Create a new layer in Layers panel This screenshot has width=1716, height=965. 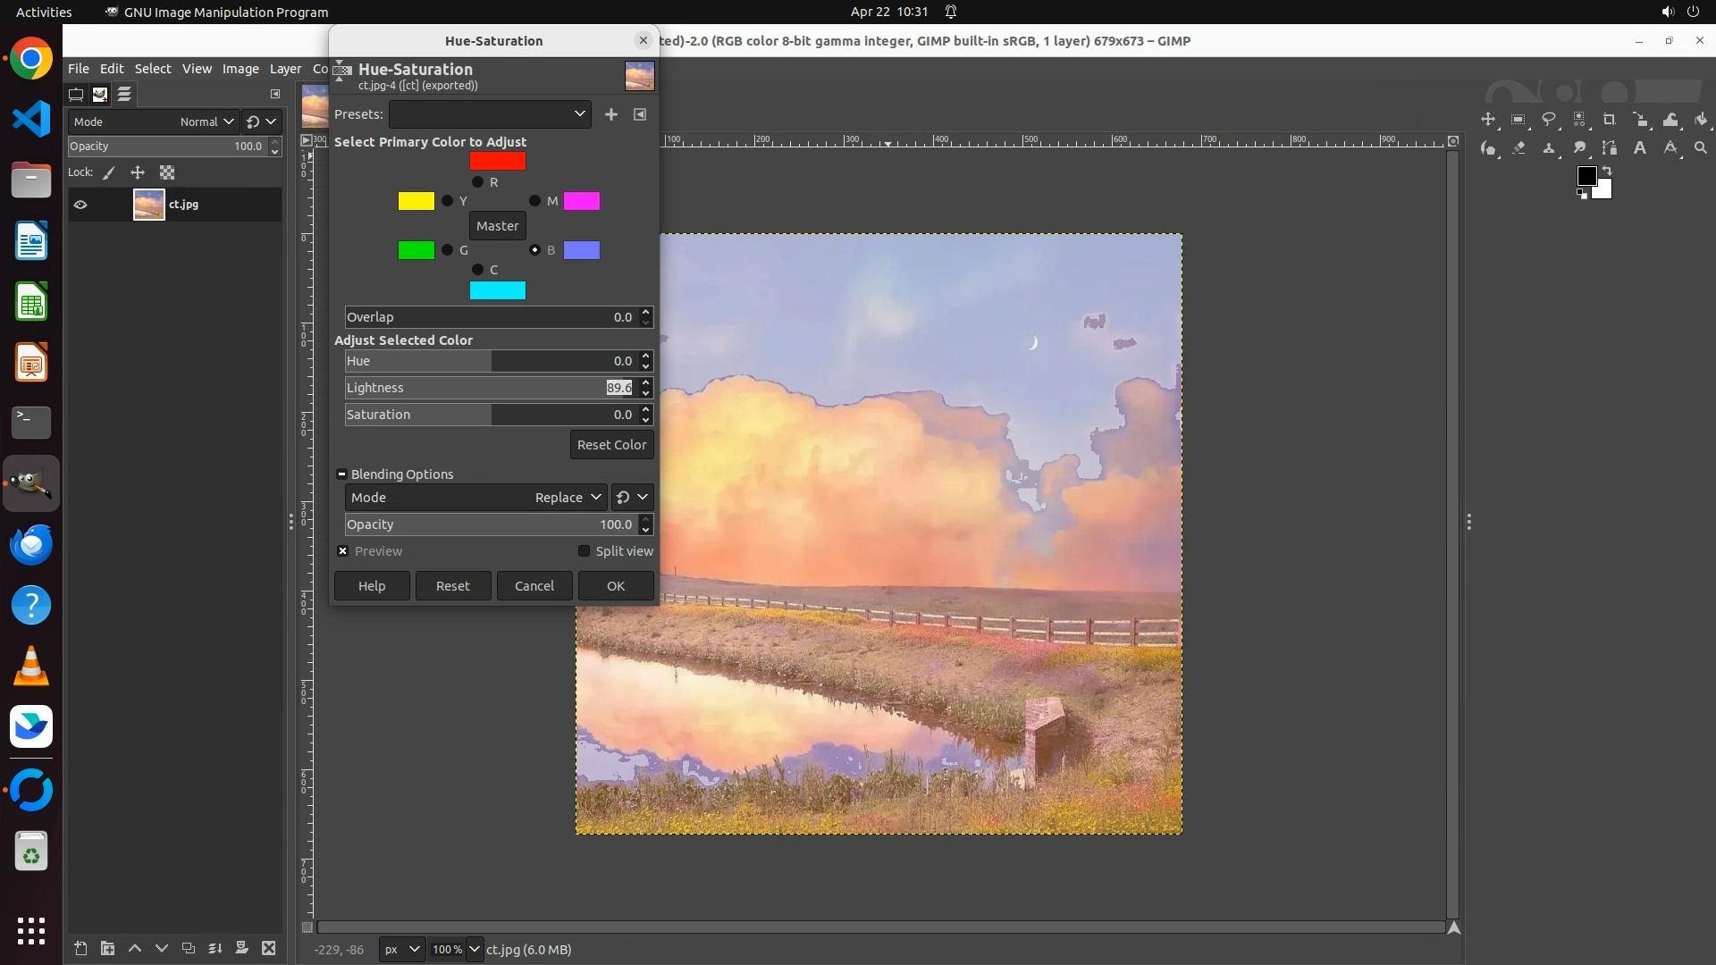click(80, 948)
